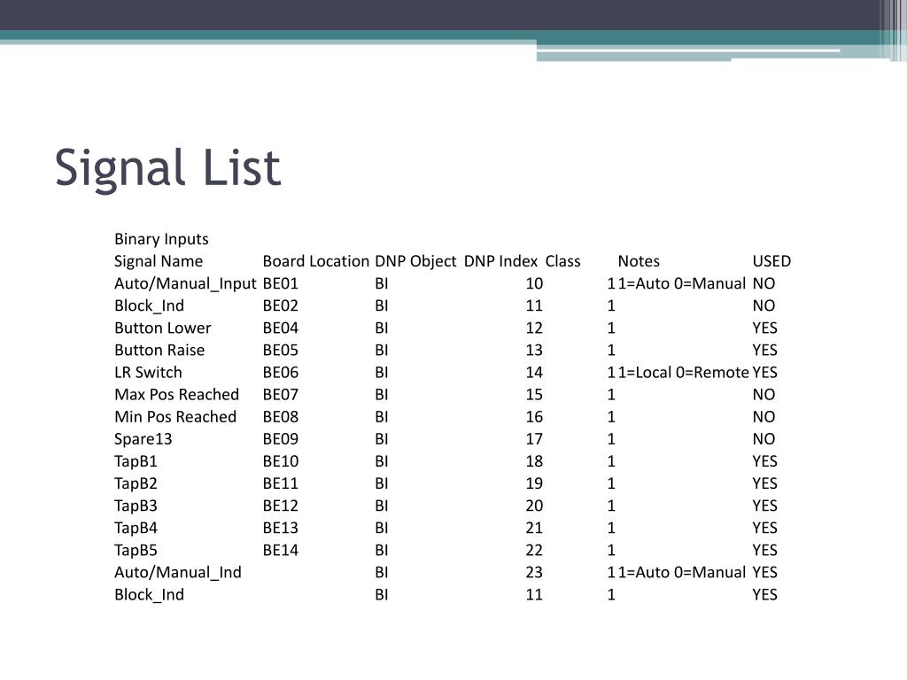Select the 'Auto/Manual_Input' signal name
Viewport: 907px width, 680px height.
[x=185, y=284]
